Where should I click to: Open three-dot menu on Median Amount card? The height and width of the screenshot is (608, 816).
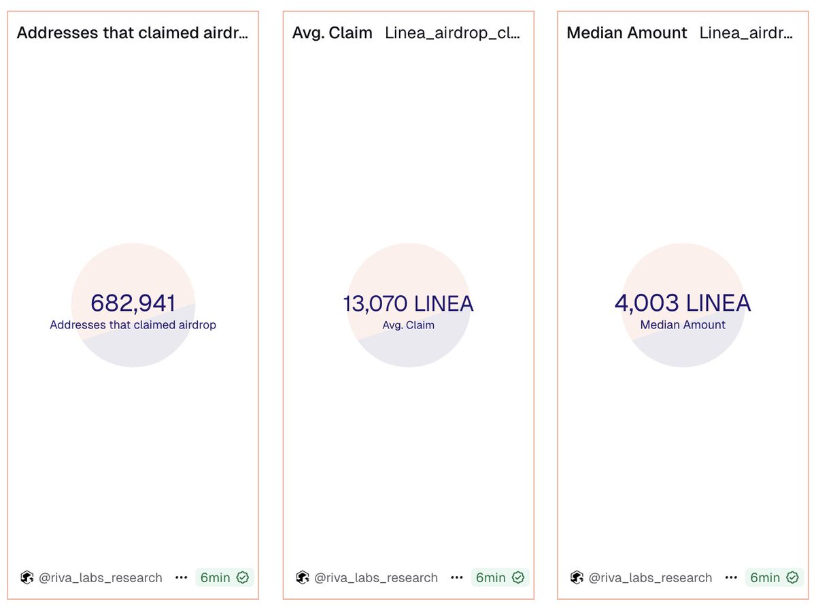pos(731,577)
